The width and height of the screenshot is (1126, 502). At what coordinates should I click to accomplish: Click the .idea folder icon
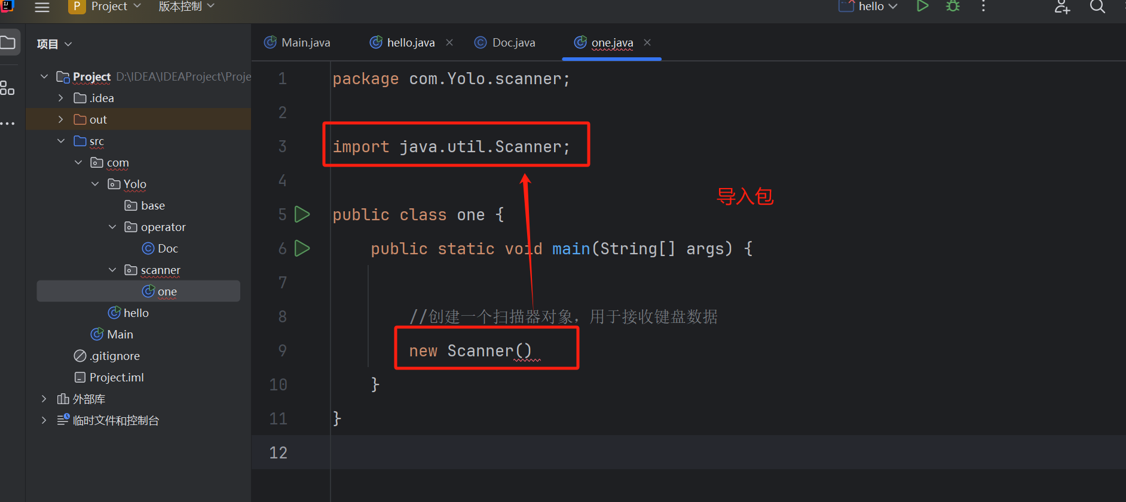(x=80, y=98)
